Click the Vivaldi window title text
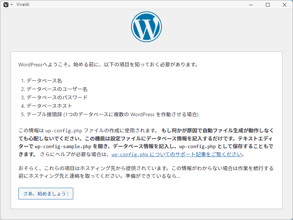The width and height of the screenshot is (293, 220). 23,4
